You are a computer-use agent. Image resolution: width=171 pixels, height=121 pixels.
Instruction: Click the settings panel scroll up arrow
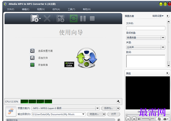(169, 22)
